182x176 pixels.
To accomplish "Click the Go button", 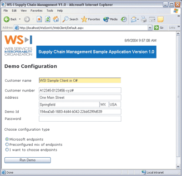I will click(x=159, y=28).
